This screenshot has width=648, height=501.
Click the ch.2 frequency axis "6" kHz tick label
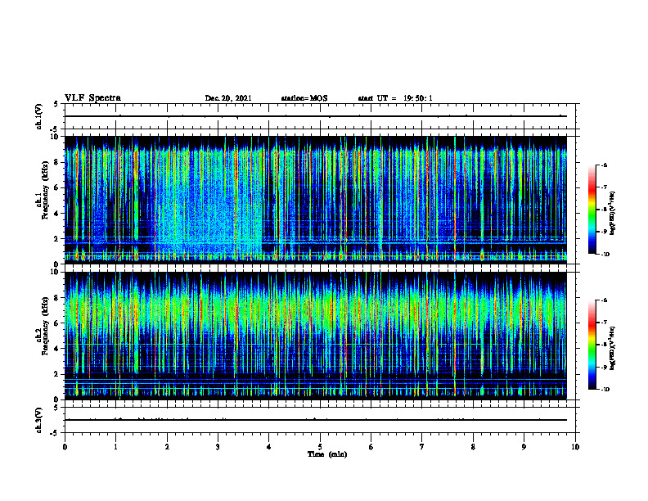(x=57, y=323)
